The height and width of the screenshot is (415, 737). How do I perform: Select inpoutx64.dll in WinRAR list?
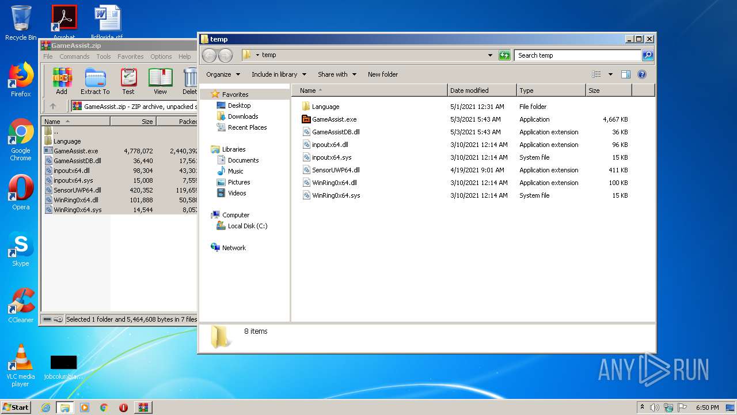(71, 171)
